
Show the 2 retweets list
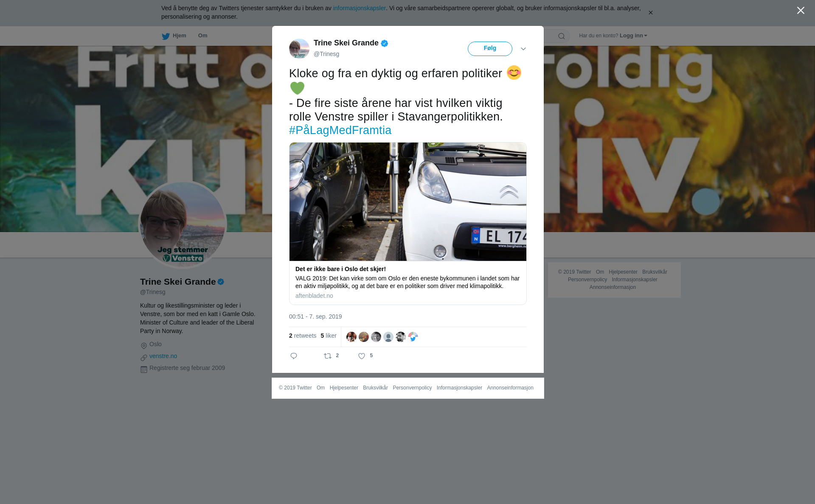coord(303,336)
